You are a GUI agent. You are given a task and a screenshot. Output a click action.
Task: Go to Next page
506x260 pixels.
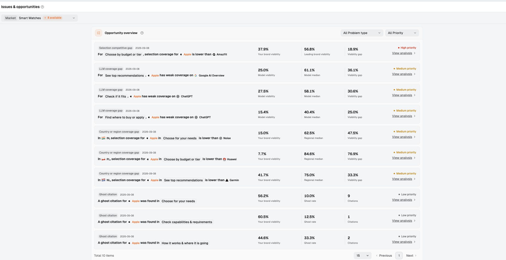tap(411, 256)
